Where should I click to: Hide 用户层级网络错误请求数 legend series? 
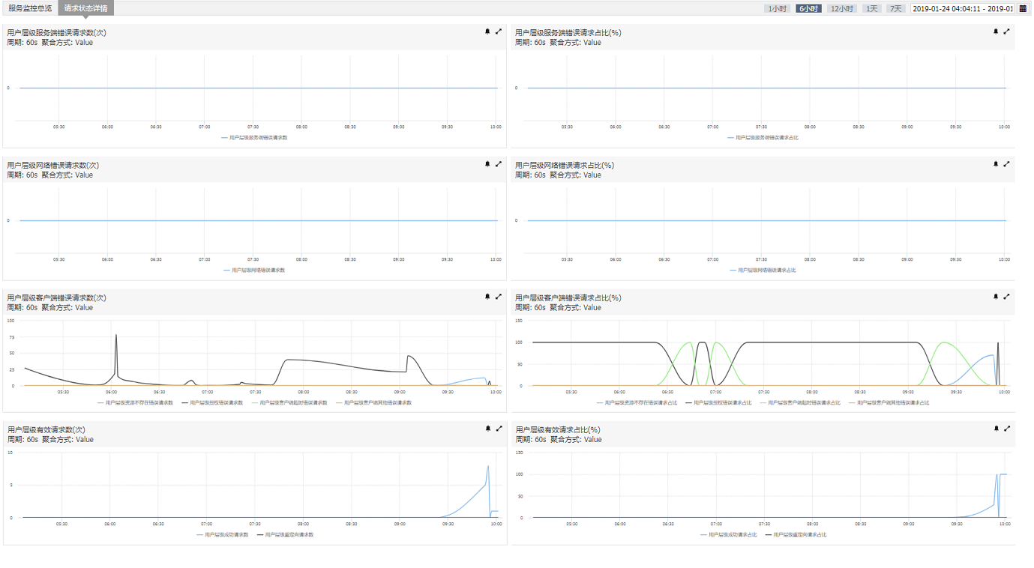[254, 271]
